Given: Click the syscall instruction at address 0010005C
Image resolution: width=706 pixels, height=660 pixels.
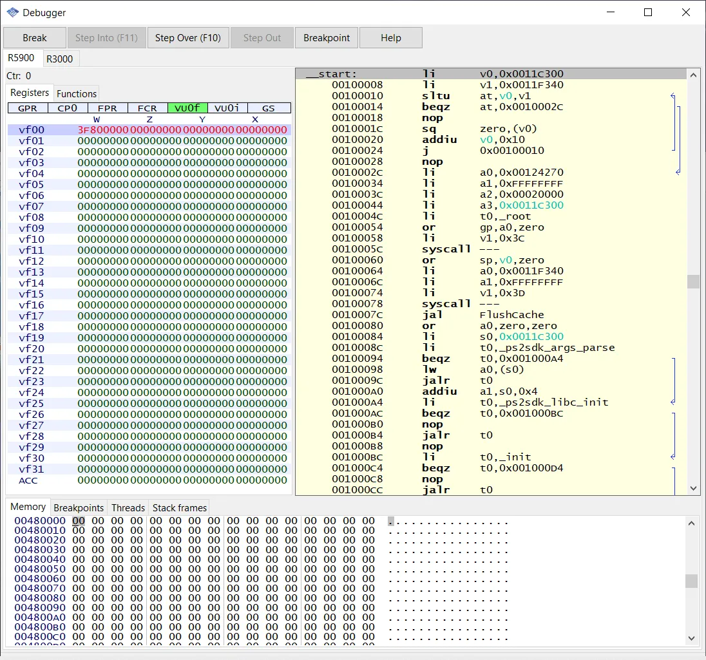Looking at the screenshot, I should [446, 249].
